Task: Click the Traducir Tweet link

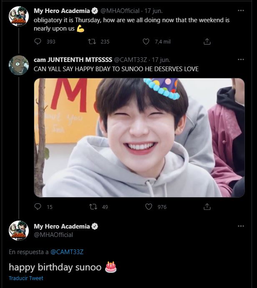Action: 26,278
